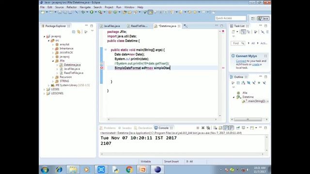Click the Debug bug icon in toolbar
Image resolution: width=310 pixels, height=174 pixels.
[83, 12]
